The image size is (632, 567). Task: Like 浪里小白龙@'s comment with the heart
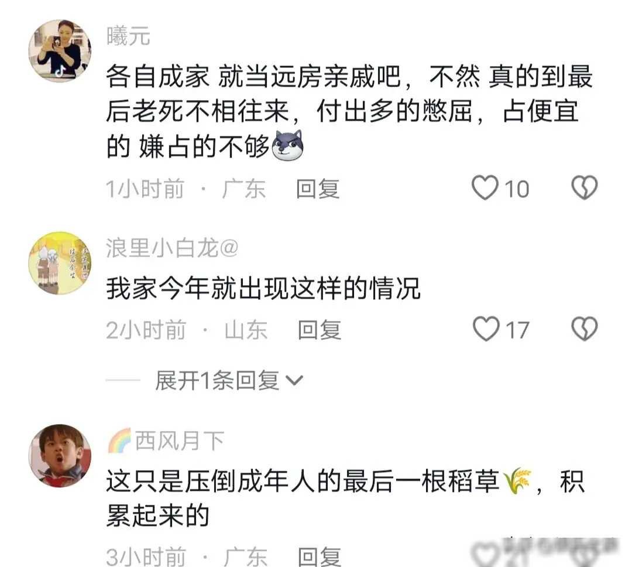486,329
